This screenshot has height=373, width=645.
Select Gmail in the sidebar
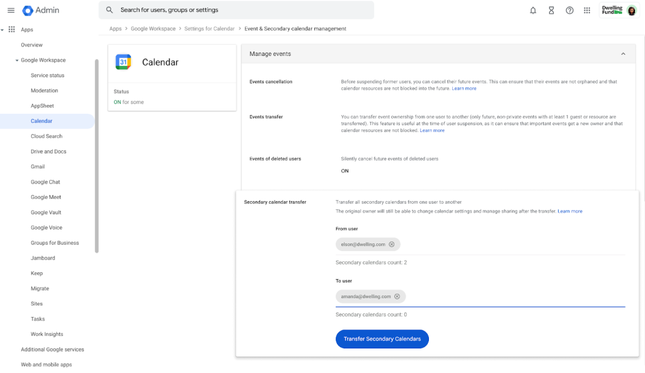click(38, 167)
